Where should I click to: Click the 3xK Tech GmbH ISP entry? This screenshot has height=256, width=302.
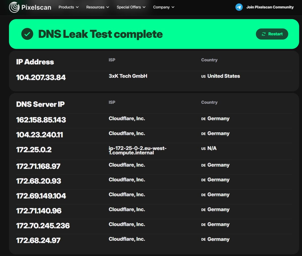[128, 76]
